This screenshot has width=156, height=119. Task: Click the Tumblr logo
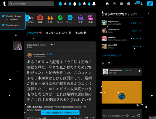4,4
